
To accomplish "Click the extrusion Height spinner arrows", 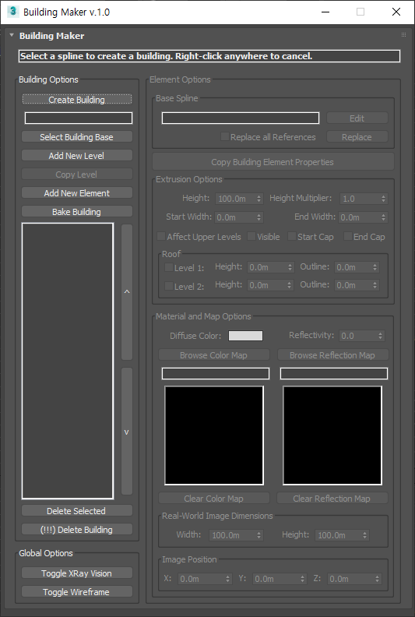I will tap(258, 199).
